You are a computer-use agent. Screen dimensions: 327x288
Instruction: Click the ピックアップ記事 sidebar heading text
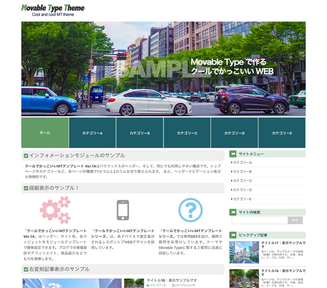coord(253,235)
